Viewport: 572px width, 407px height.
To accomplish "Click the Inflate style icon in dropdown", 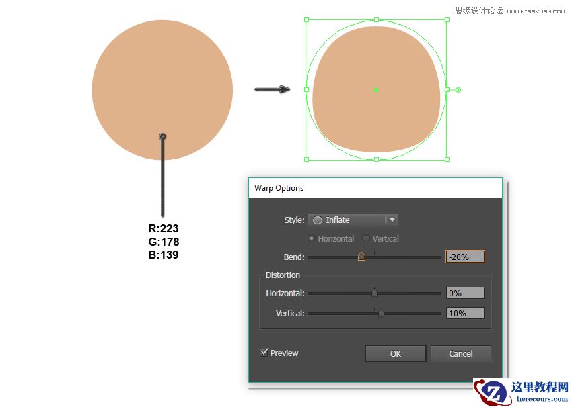I will coord(318,220).
